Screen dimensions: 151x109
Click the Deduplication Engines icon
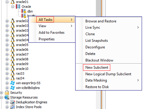(13, 102)
